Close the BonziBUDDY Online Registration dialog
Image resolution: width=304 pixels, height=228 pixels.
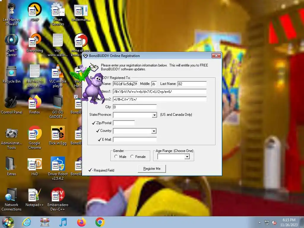(216, 56)
